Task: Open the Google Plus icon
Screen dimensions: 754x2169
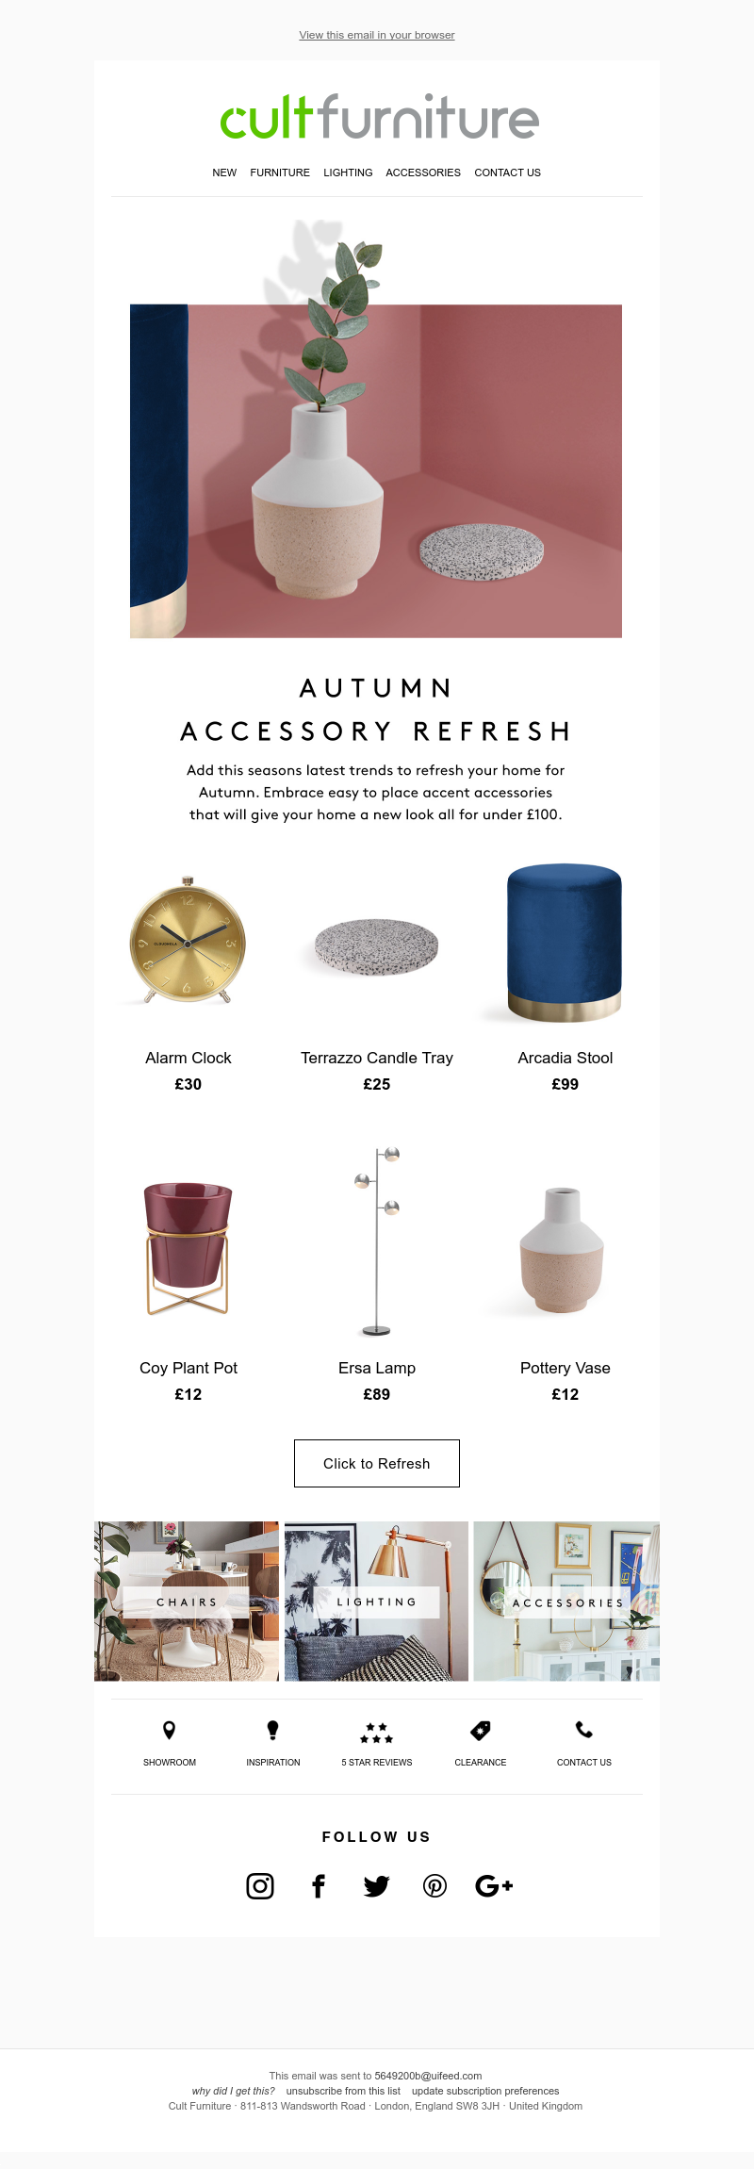Action: [x=494, y=1885]
